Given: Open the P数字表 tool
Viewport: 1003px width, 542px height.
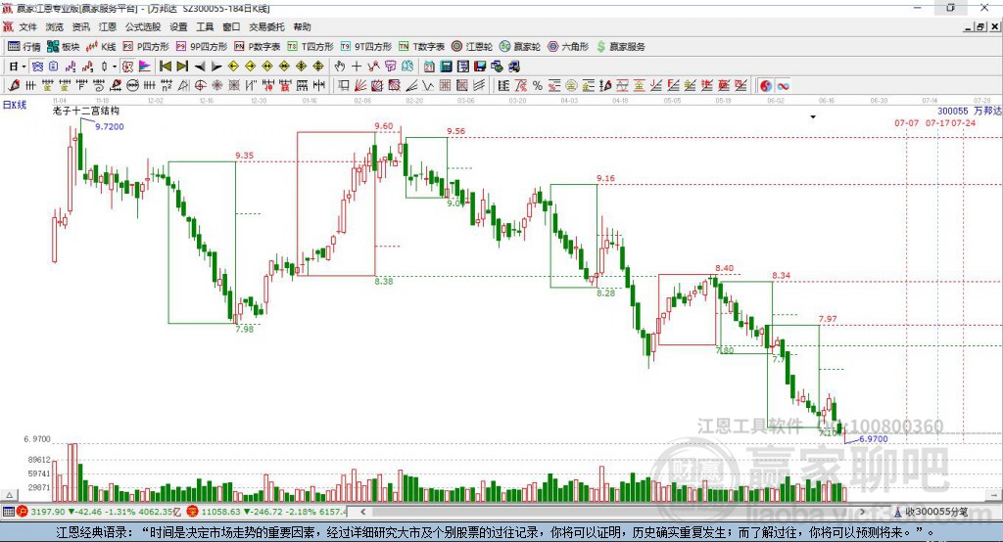Looking at the screenshot, I should click(258, 47).
